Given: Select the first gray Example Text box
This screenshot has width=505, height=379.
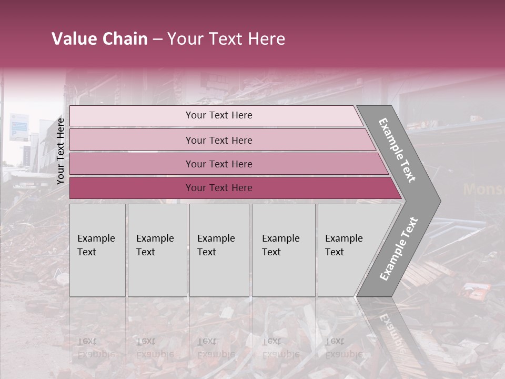Looking at the screenshot, I should pyautogui.click(x=97, y=250).
